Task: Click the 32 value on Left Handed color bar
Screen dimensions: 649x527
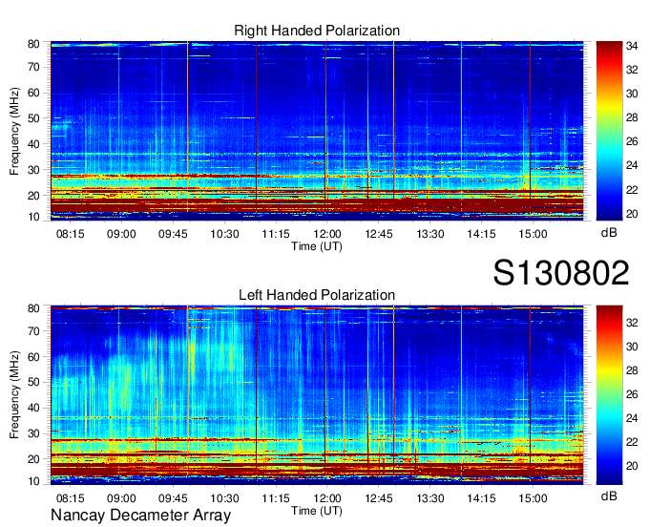Action: 632,323
